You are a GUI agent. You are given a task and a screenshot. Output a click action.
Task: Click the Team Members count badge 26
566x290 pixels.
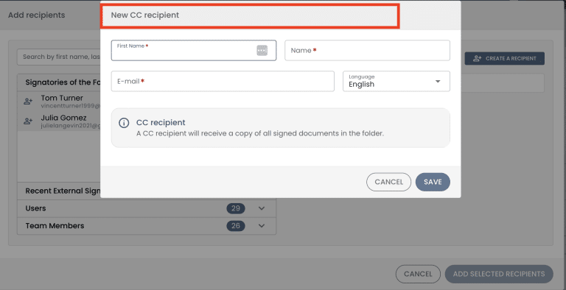click(x=236, y=226)
